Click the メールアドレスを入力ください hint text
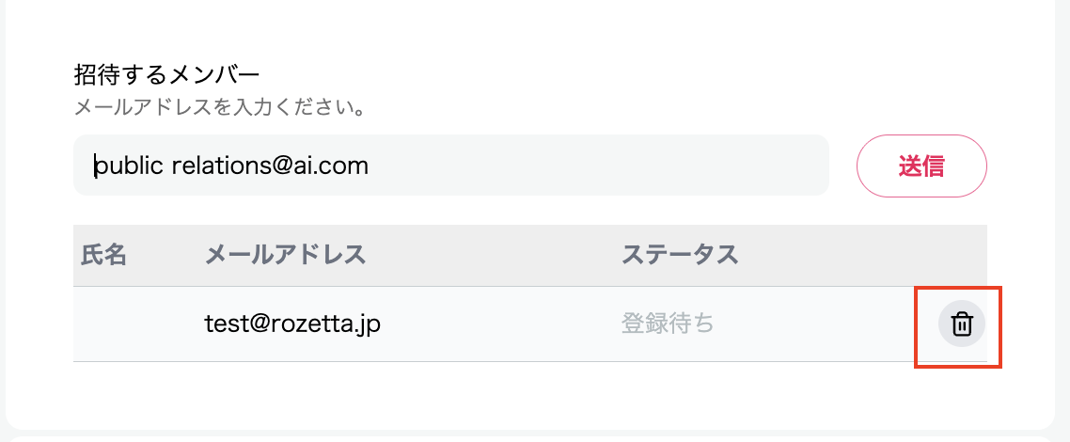 click(219, 106)
